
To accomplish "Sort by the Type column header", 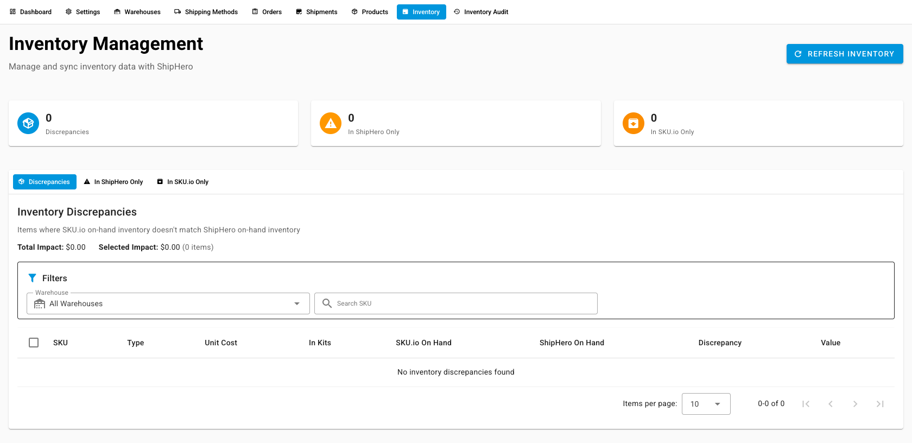I will 136,343.
